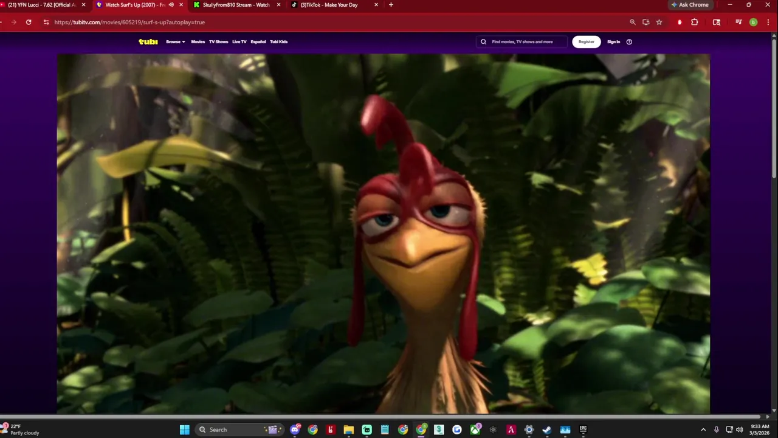Open the Tubi help question-mark icon
This screenshot has width=778, height=438.
(x=629, y=42)
